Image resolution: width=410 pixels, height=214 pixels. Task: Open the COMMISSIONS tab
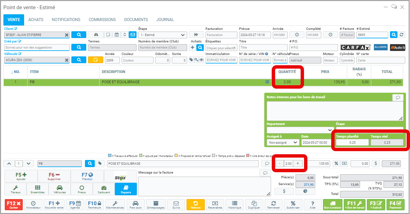coord(102,20)
